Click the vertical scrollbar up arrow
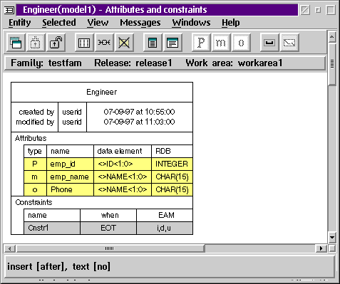This screenshot has width=340, height=284. [x=332, y=36]
